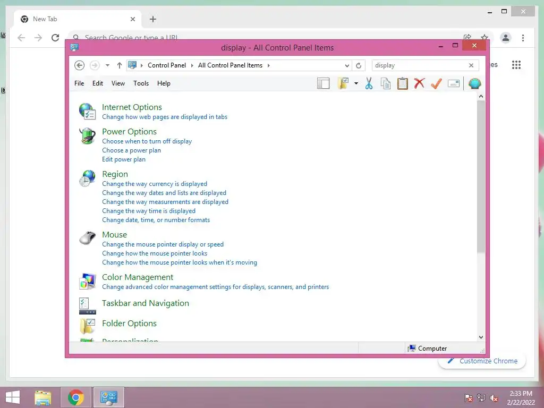Expand arrow between Control Panel and All Items
This screenshot has width=544, height=408.
(x=192, y=65)
